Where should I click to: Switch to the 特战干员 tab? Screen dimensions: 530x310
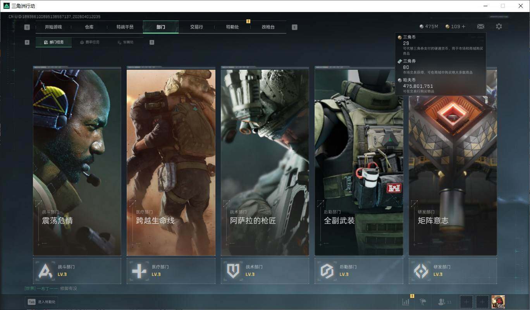click(125, 27)
